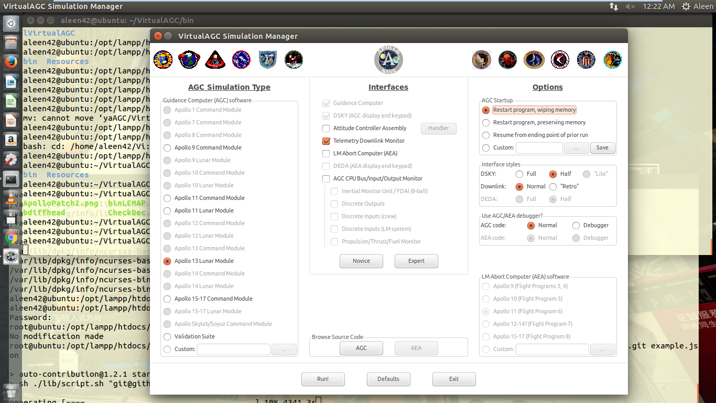Focus the AGC software Custom text field
The width and height of the screenshot is (716, 403).
(234, 349)
